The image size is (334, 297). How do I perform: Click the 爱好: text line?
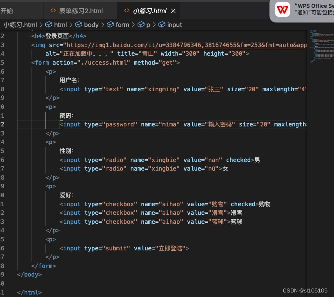click(x=67, y=195)
